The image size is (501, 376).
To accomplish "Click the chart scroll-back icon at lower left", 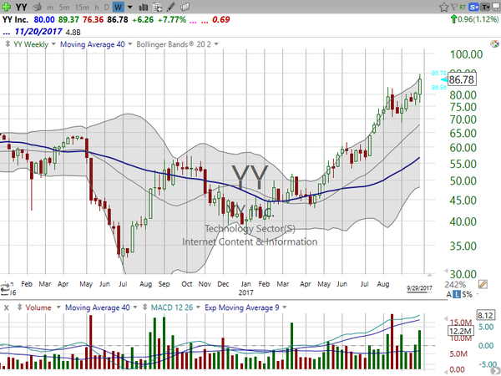I will click(x=5, y=288).
